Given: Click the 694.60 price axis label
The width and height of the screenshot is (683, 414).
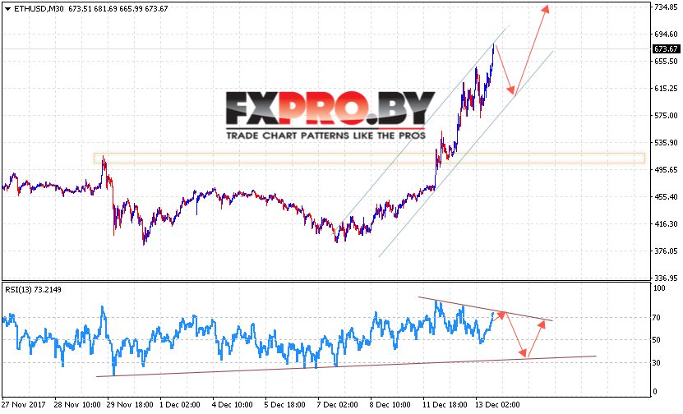Looking at the screenshot, I should tap(666, 34).
